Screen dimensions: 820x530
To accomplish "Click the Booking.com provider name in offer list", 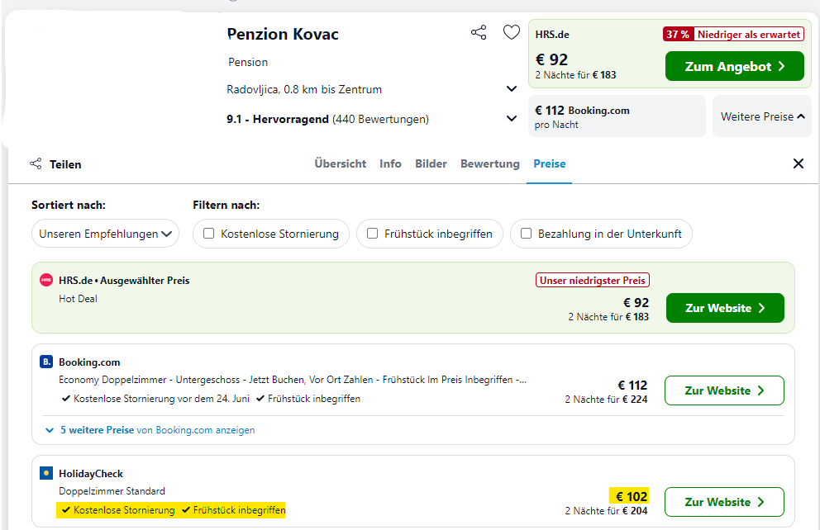I will pos(89,362).
